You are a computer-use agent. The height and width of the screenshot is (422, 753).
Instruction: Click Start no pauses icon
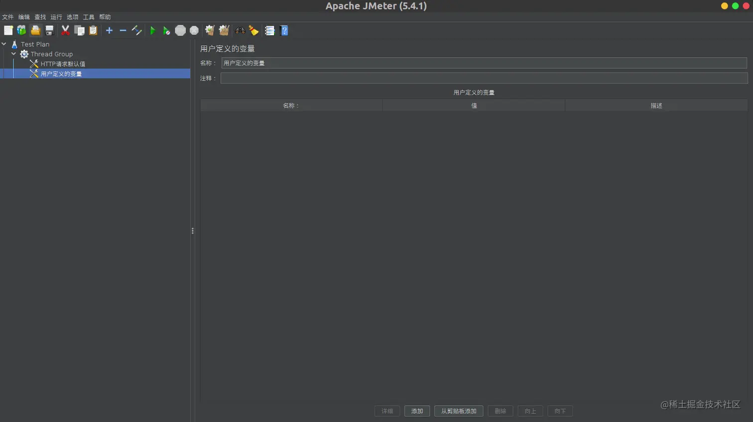[x=166, y=31]
